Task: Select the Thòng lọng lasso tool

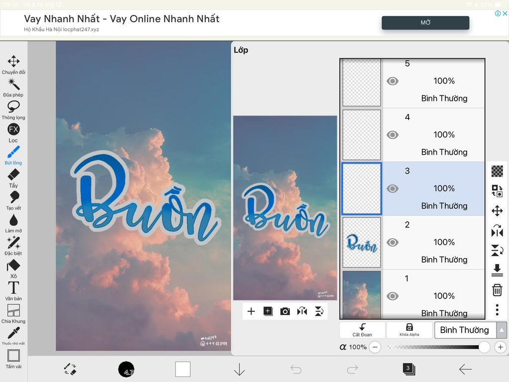Action: 13,110
